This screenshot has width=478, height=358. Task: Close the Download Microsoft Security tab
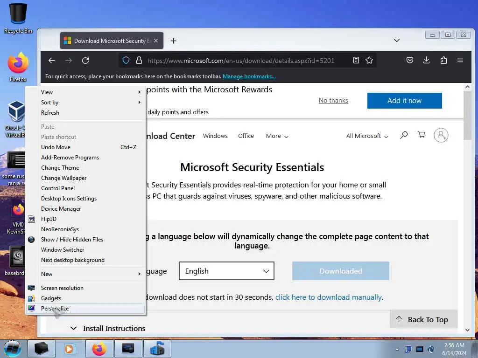[x=156, y=41]
